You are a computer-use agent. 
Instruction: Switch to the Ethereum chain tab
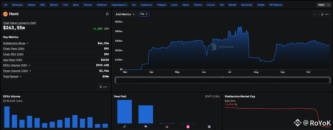click(x=18, y=5)
